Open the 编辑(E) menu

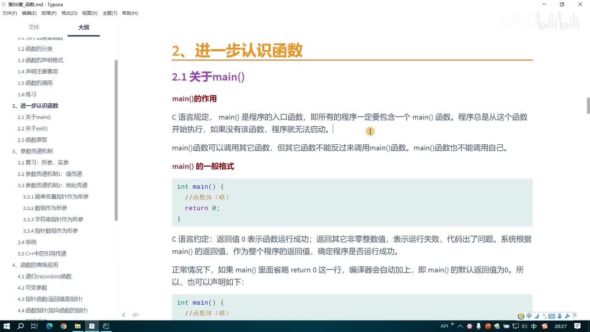pyautogui.click(x=29, y=13)
